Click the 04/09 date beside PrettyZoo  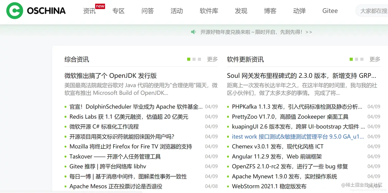point(374,117)
